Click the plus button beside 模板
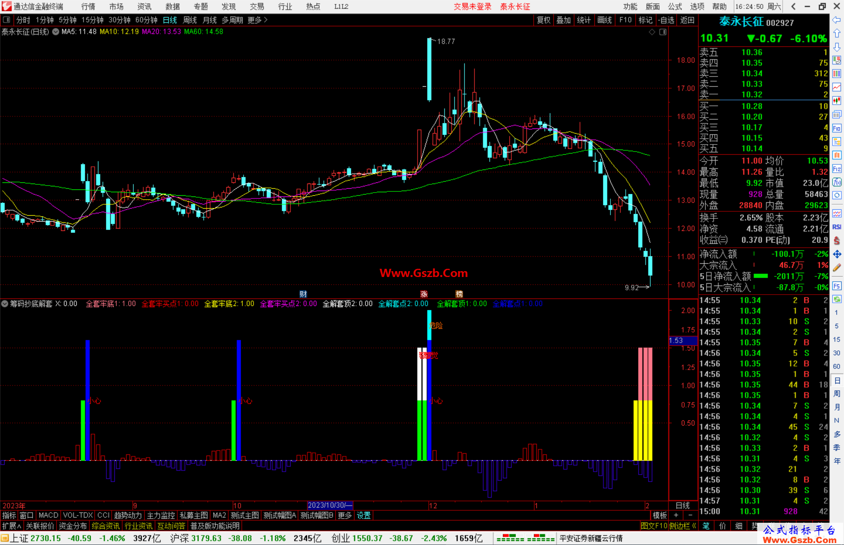Viewport: 844px width, 545px height. [x=676, y=515]
